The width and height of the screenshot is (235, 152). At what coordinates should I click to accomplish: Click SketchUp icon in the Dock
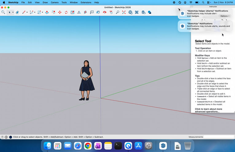tap(163, 146)
